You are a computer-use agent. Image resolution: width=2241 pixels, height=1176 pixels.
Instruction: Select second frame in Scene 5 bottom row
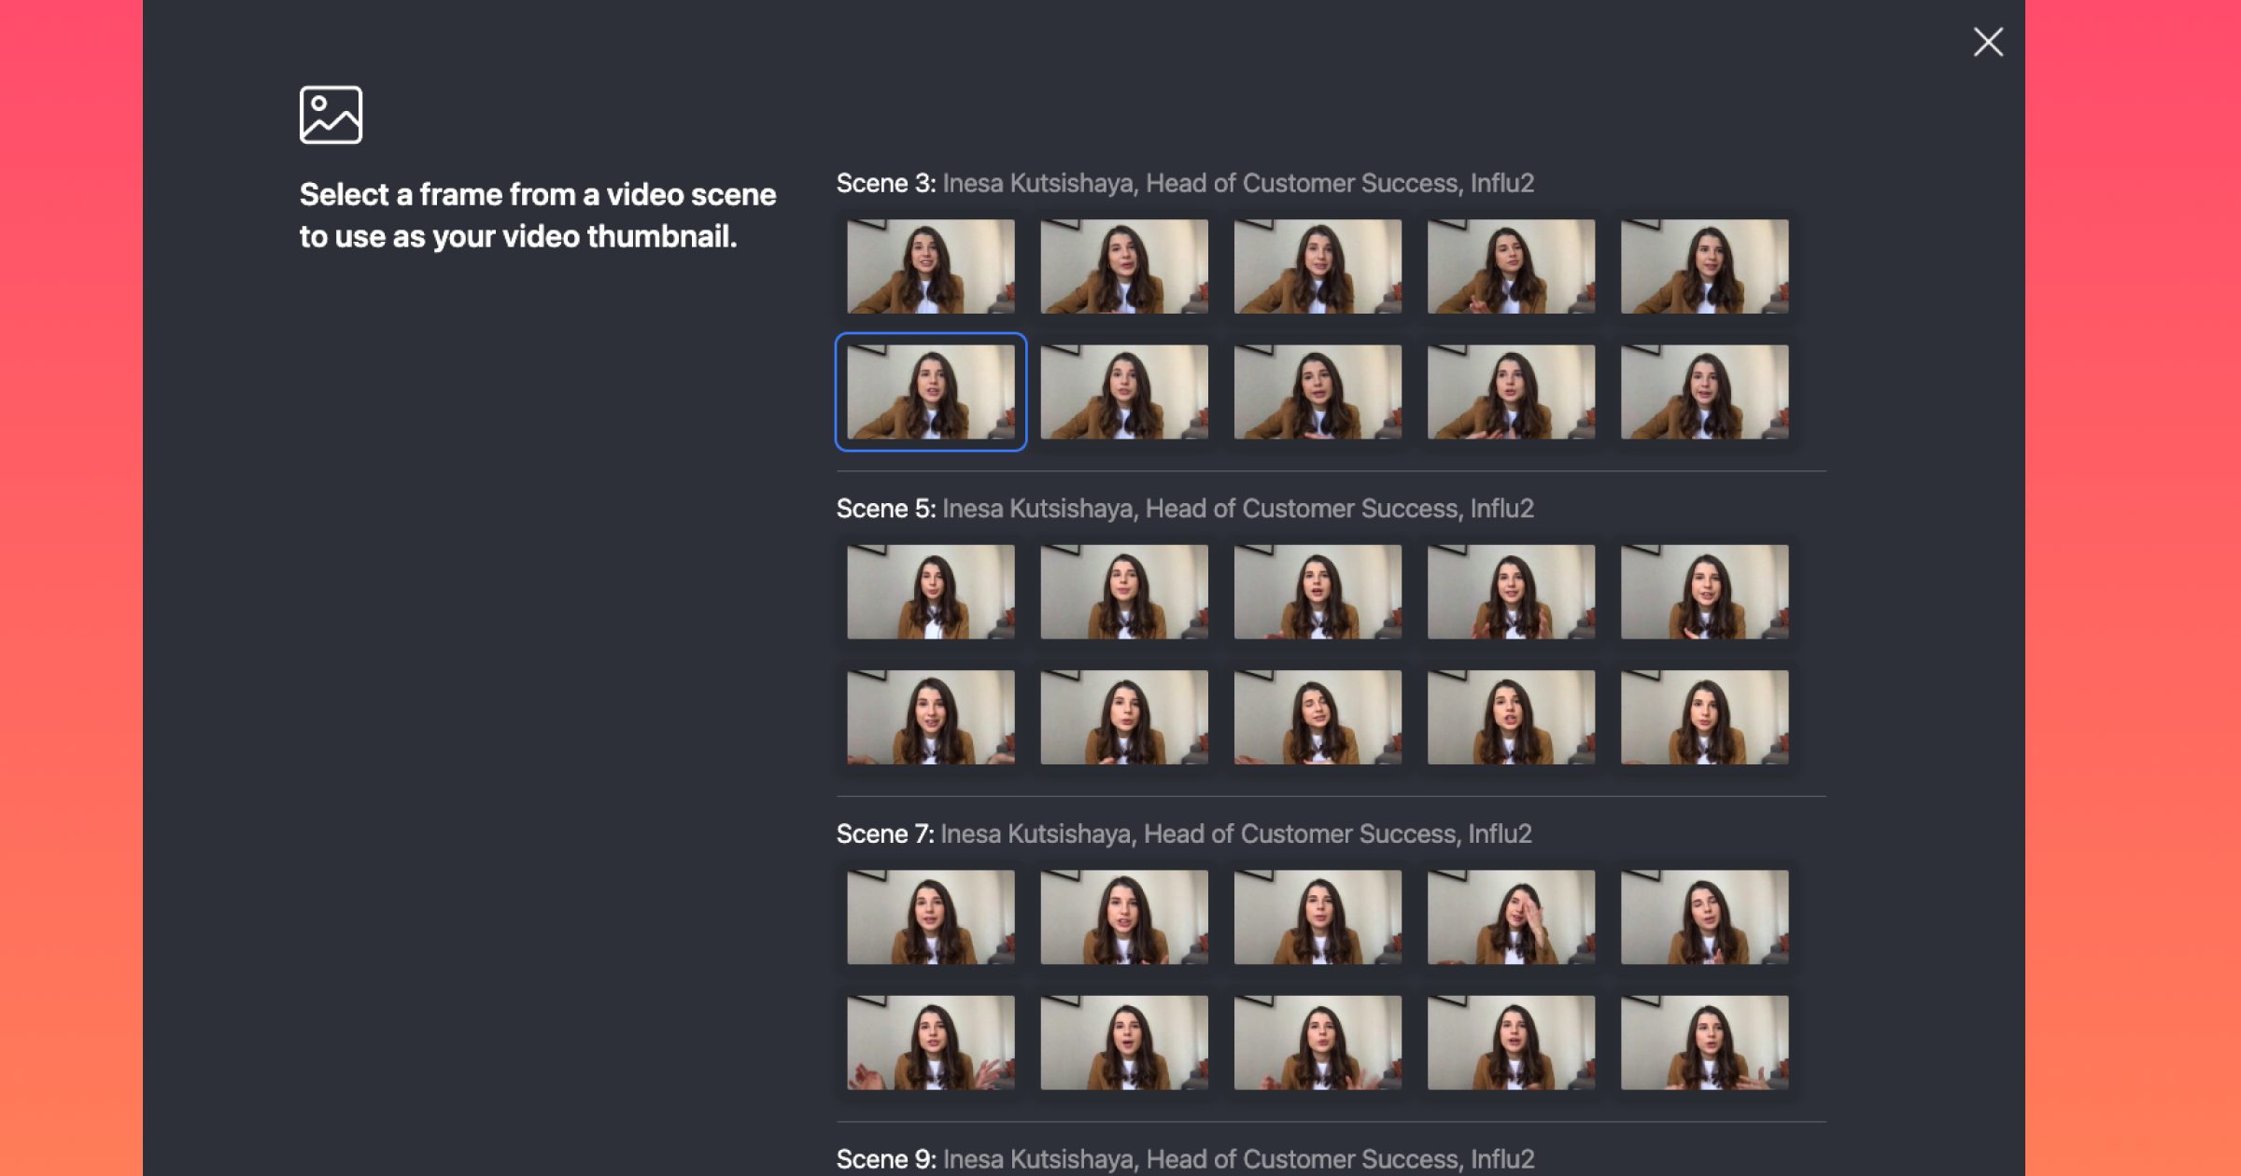(1123, 717)
